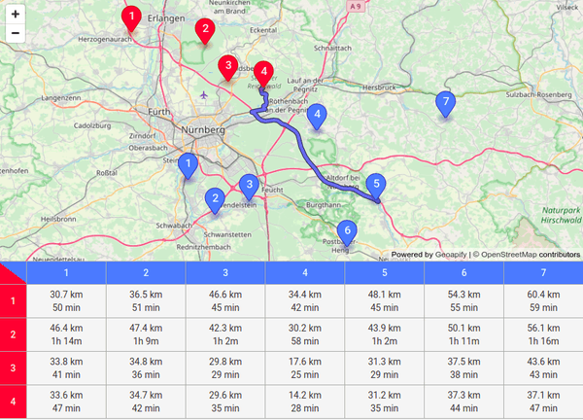Click column header 1 in matrix table

tap(66, 272)
